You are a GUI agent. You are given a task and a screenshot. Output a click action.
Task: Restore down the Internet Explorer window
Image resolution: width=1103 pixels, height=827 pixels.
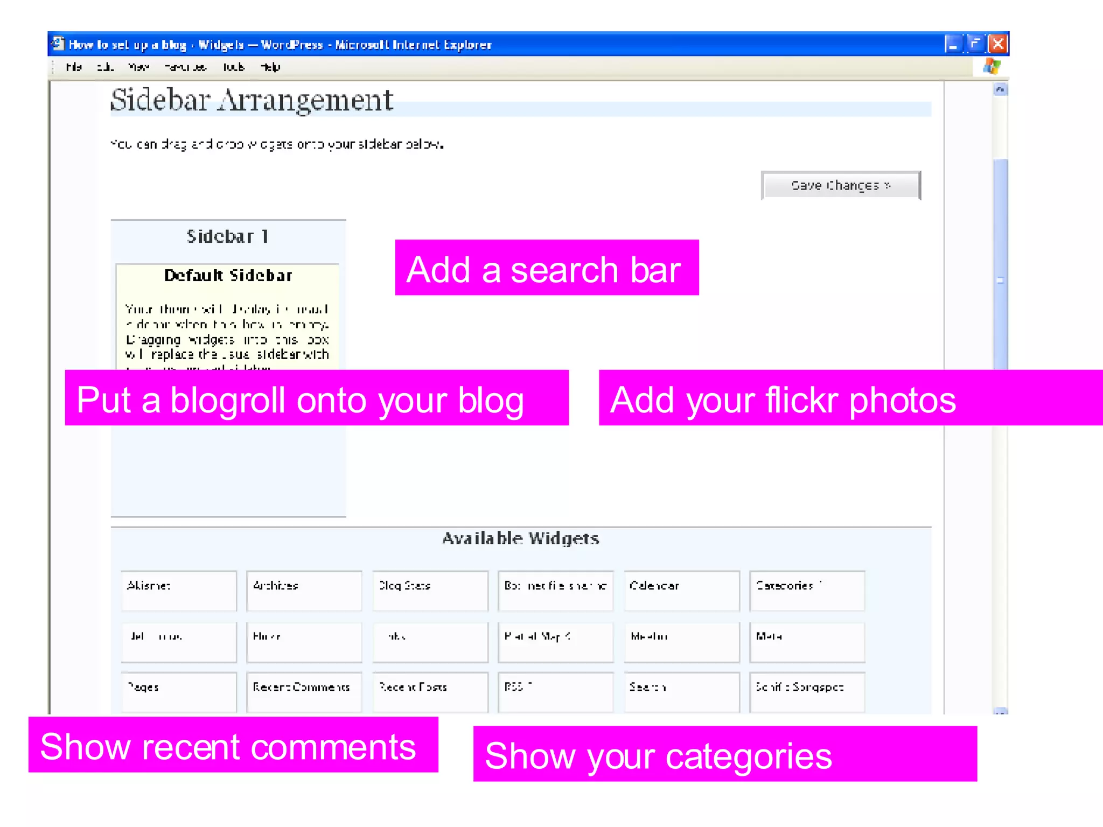(x=975, y=44)
